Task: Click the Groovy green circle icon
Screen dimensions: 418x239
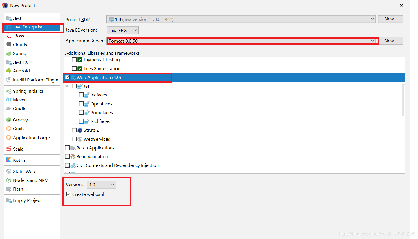Action: 9,120
